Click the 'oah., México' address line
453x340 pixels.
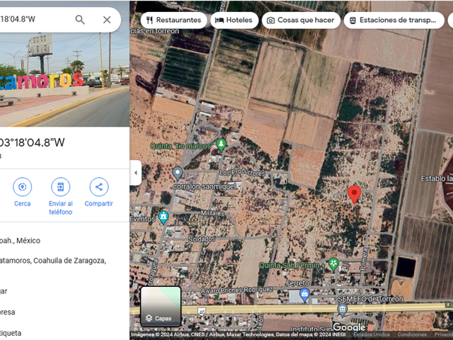tap(20, 241)
